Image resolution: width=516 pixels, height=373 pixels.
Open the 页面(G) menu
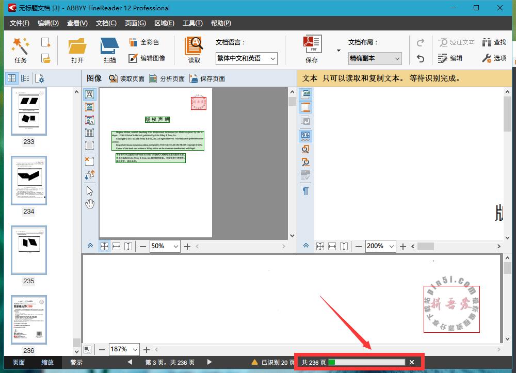[x=135, y=23]
